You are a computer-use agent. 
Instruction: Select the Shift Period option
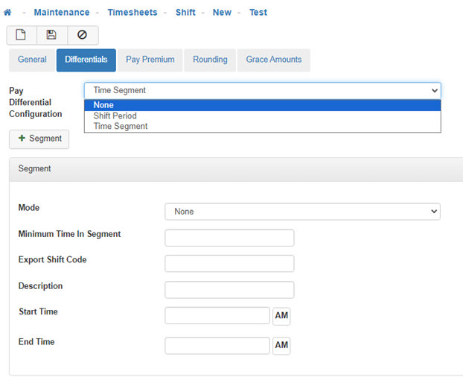[115, 115]
